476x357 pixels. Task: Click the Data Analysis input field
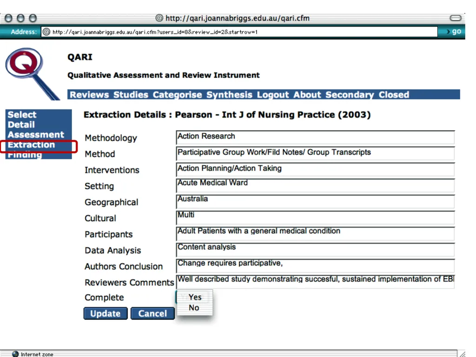[315, 250]
